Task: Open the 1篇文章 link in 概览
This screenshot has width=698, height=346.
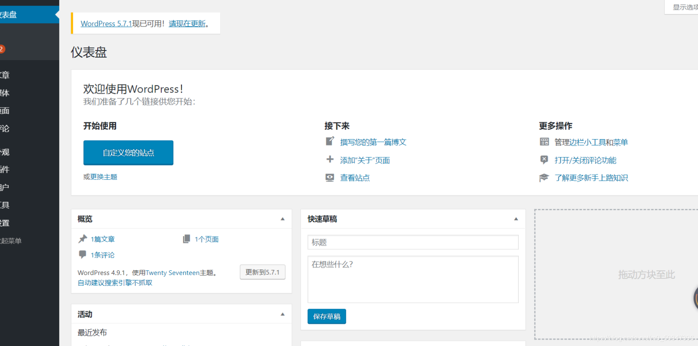Action: click(103, 239)
